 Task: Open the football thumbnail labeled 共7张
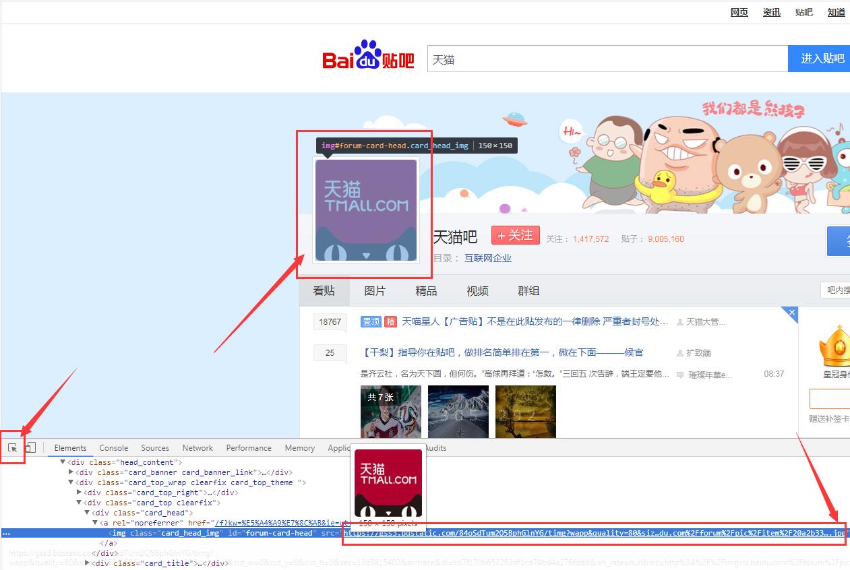pos(391,412)
